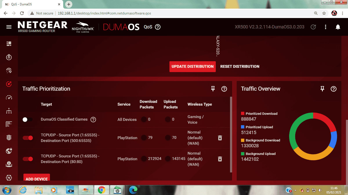
Task: Open Windows Start button
Action: tap(6, 190)
